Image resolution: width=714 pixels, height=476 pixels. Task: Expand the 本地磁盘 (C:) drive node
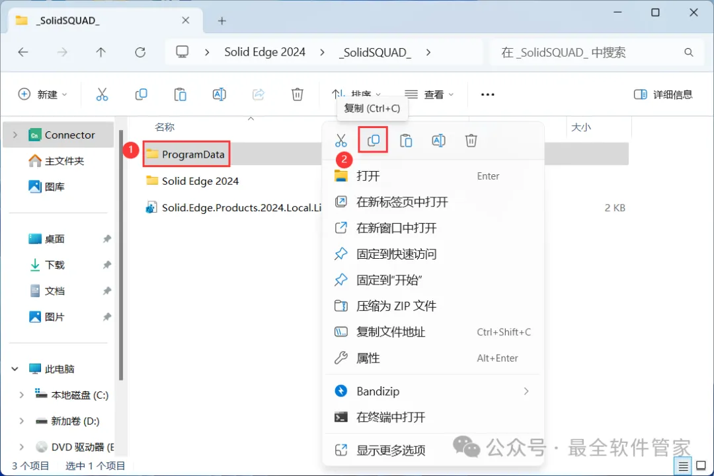pyautogui.click(x=21, y=395)
